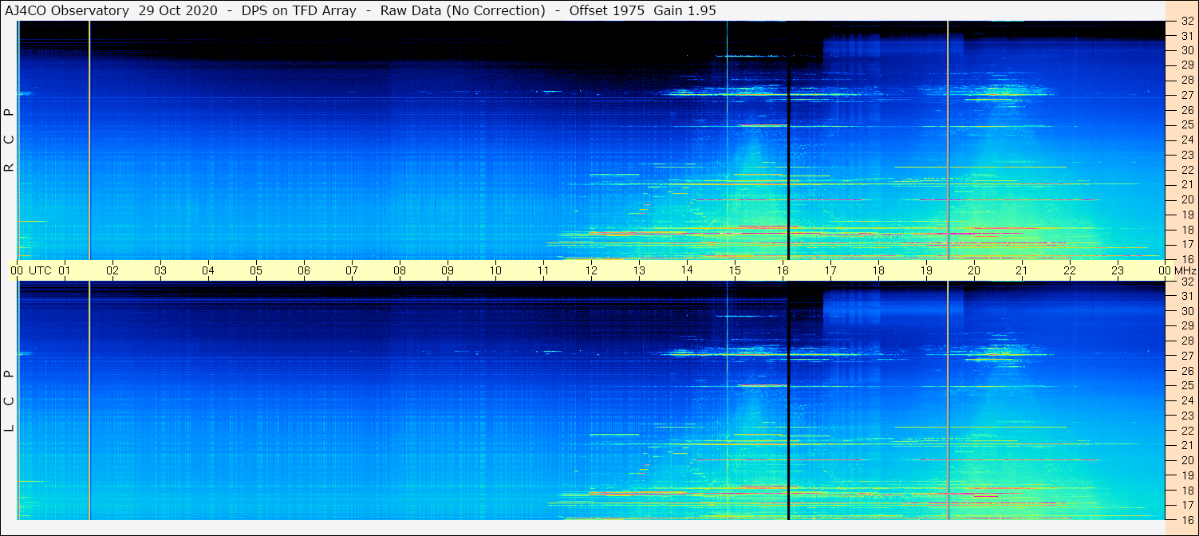
Task: Click hour label '14' on time axis
Action: click(687, 270)
